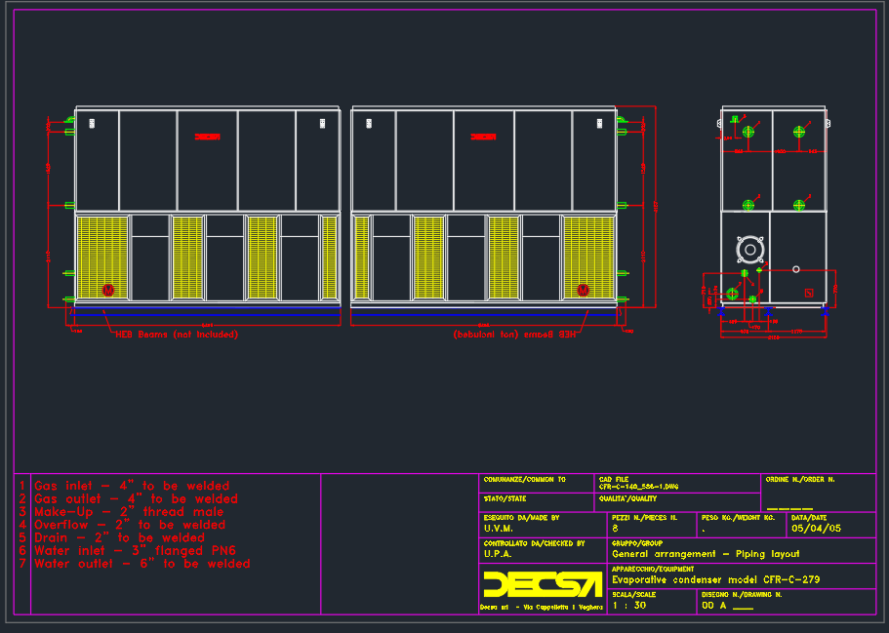Click the white flanged pump circle symbol

pyautogui.click(x=750, y=250)
